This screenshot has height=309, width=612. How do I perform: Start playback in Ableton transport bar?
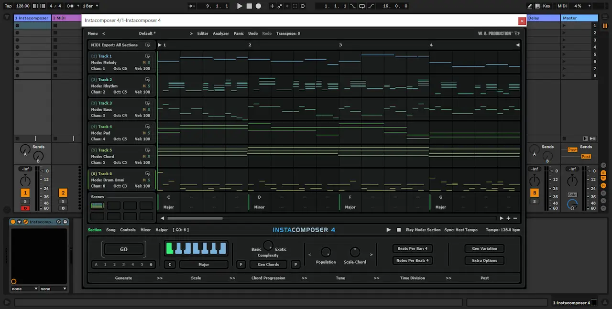(240, 6)
